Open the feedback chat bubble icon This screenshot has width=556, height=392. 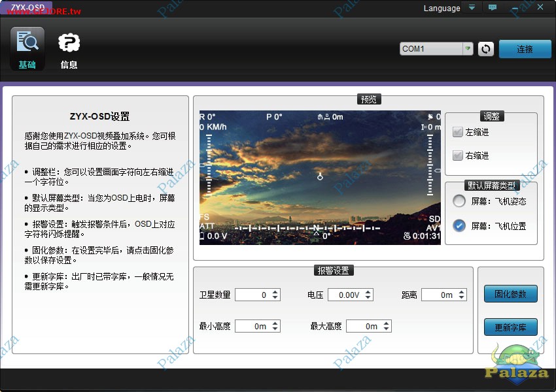[x=493, y=7]
